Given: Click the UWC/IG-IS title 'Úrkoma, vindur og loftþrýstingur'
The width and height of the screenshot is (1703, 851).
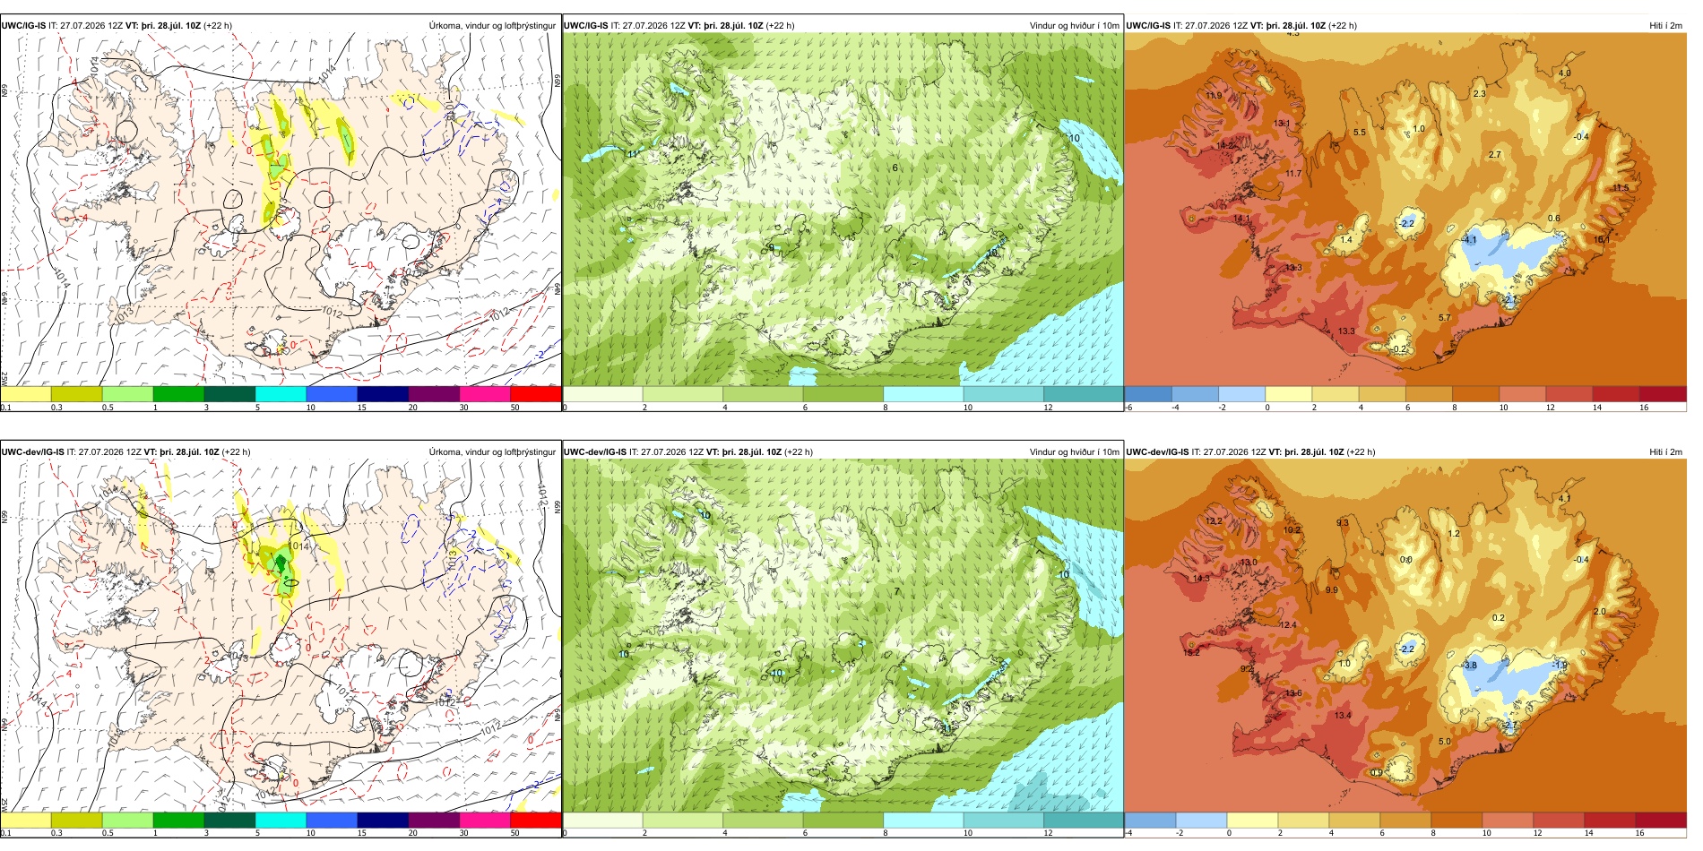Looking at the screenshot, I should tap(493, 26).
